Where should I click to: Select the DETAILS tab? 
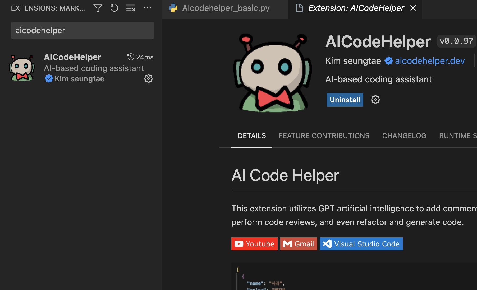point(252,136)
